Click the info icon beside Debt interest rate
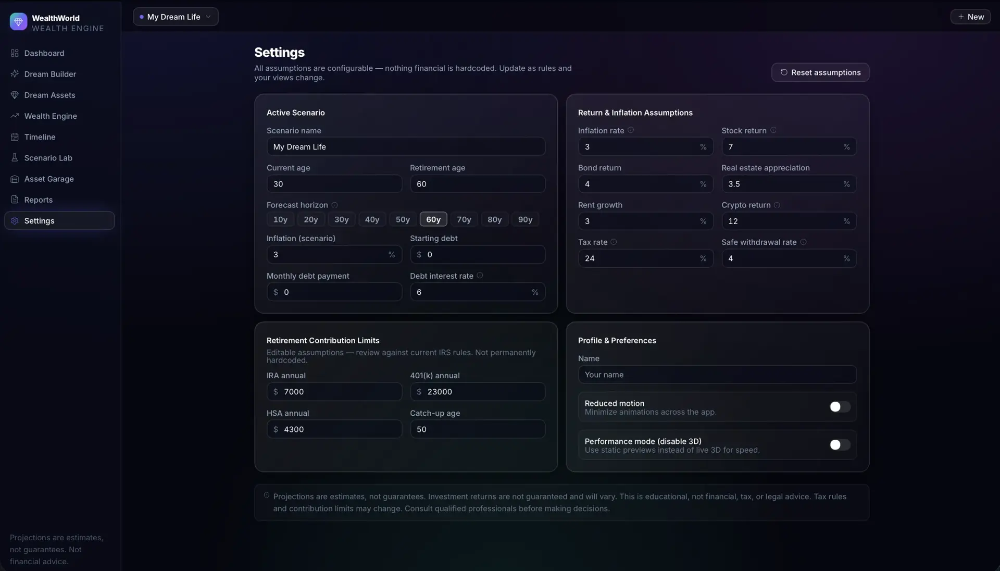The width and height of the screenshot is (1000, 571). [x=480, y=276]
